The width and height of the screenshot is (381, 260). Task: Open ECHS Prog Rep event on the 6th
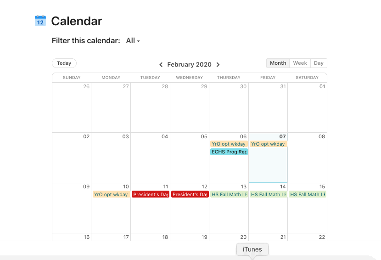[x=229, y=152]
